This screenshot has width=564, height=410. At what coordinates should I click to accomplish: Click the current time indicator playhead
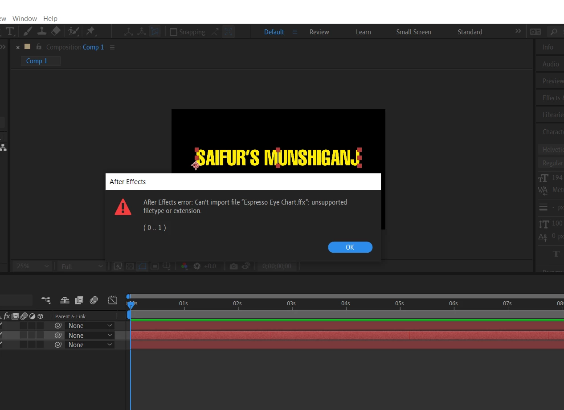(x=131, y=304)
